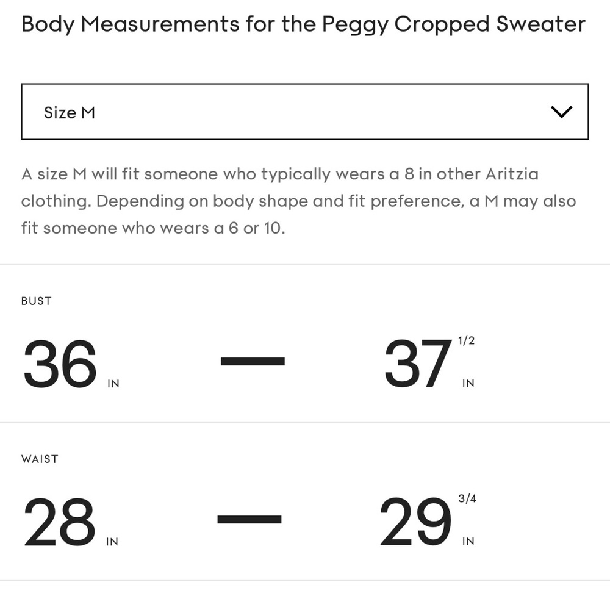This screenshot has height=610, width=610.
Task: Click the size M fit description paragraph
Action: coord(298,201)
